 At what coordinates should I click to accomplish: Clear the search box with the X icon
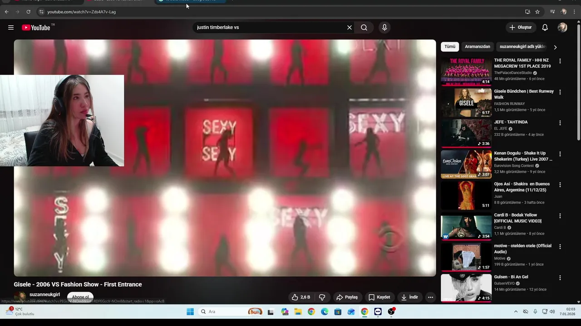click(x=350, y=28)
